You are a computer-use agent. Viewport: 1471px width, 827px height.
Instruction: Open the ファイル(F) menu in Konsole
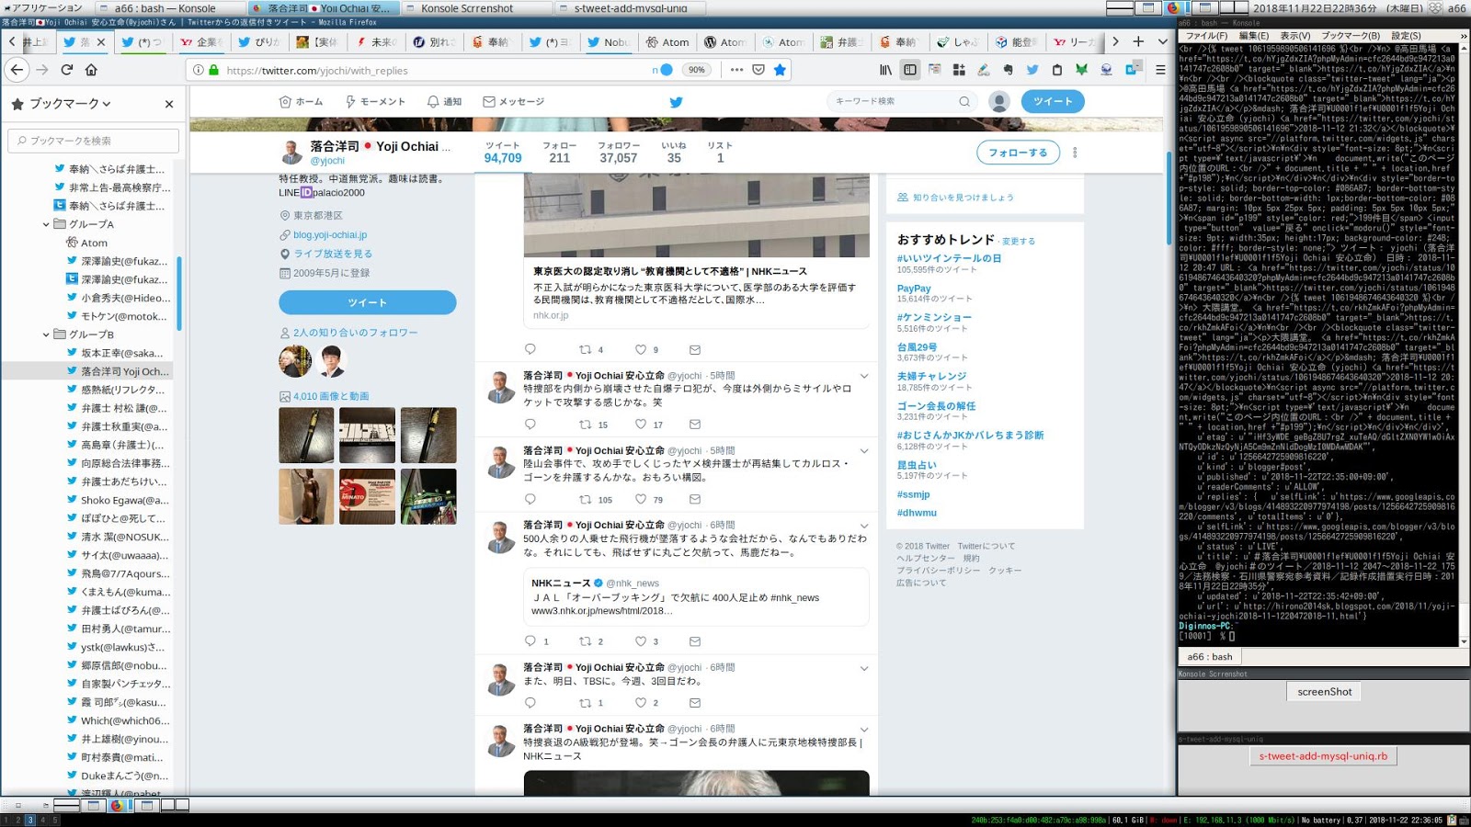pos(1206,36)
